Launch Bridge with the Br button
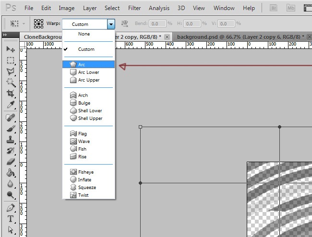This screenshot has height=237, width=312. [x=274, y=8]
